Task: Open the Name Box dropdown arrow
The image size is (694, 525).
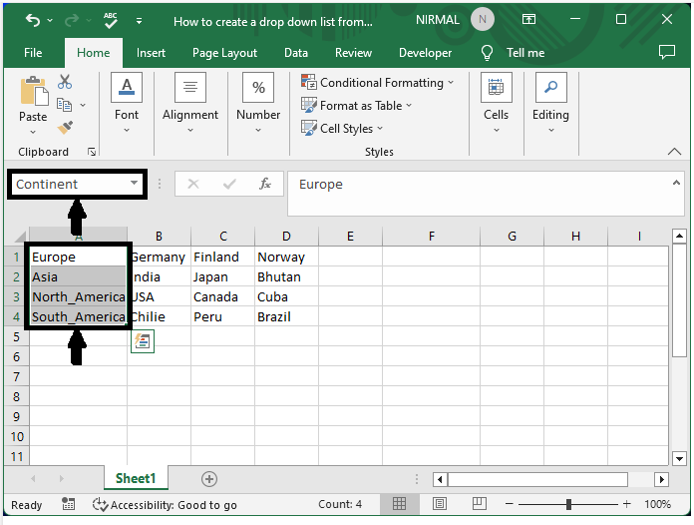Action: tap(134, 183)
